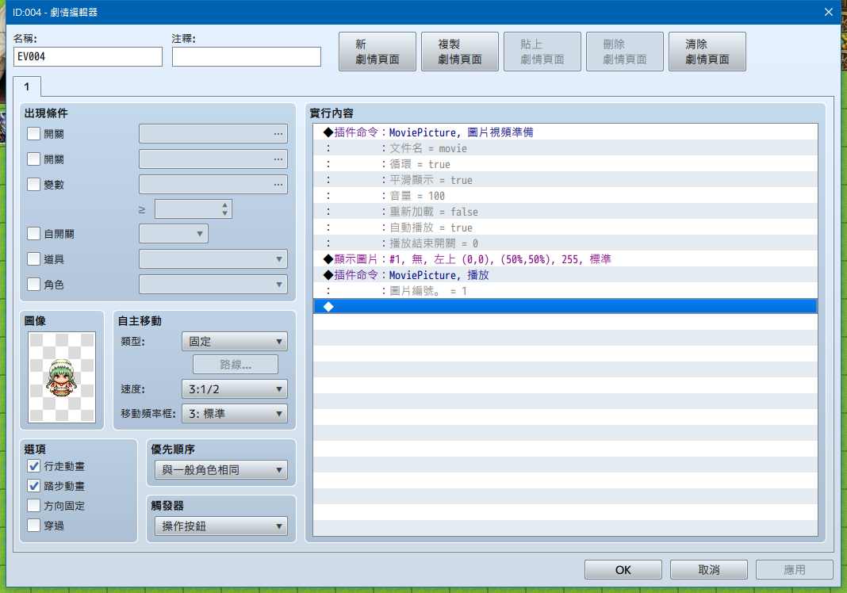The image size is (847, 593).
Task: Click the 文件名 = movie parameter line
Action: click(x=565, y=148)
